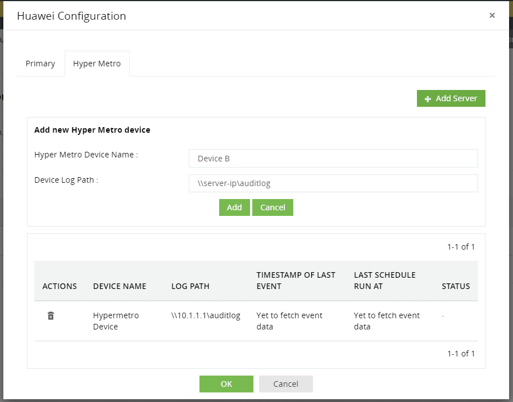Close the Huawei Configuration dialog

click(x=492, y=16)
